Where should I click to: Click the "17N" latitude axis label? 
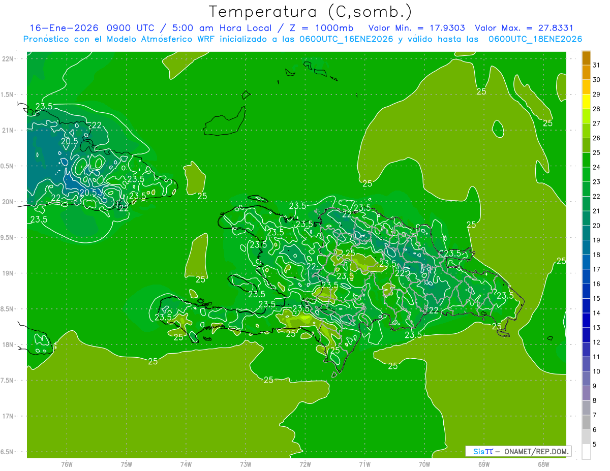point(8,416)
